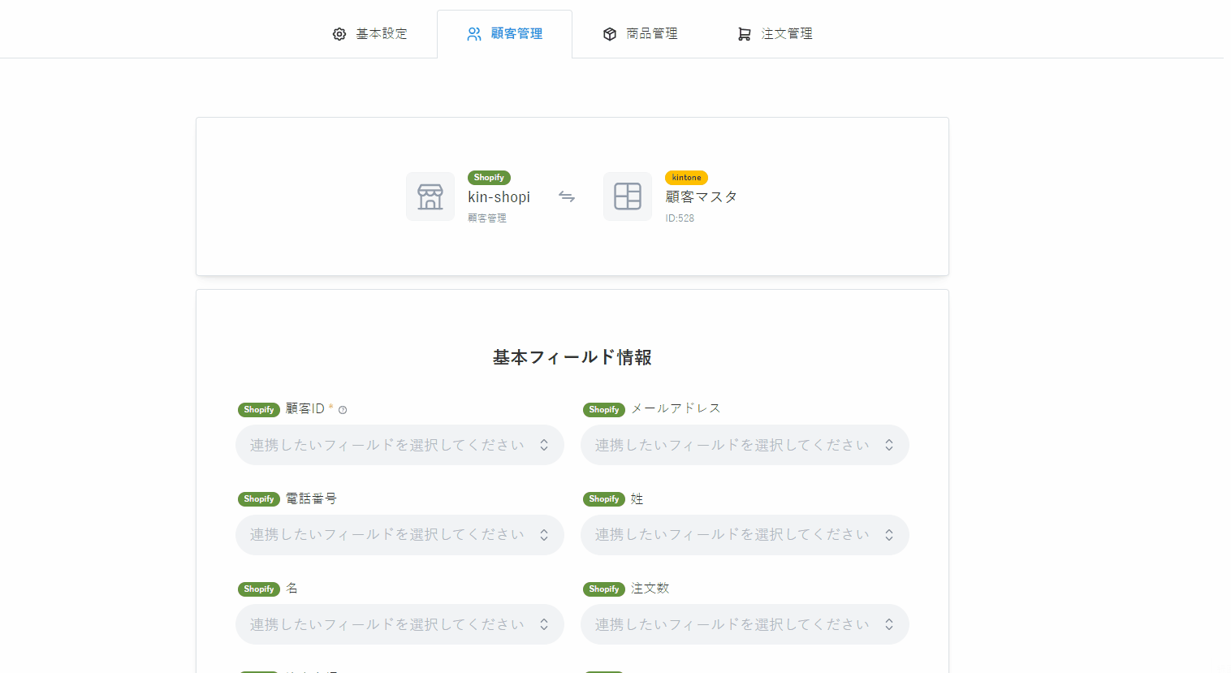This screenshot has height=673, width=1231.
Task: Click the kintone app grid icon
Action: click(x=628, y=196)
